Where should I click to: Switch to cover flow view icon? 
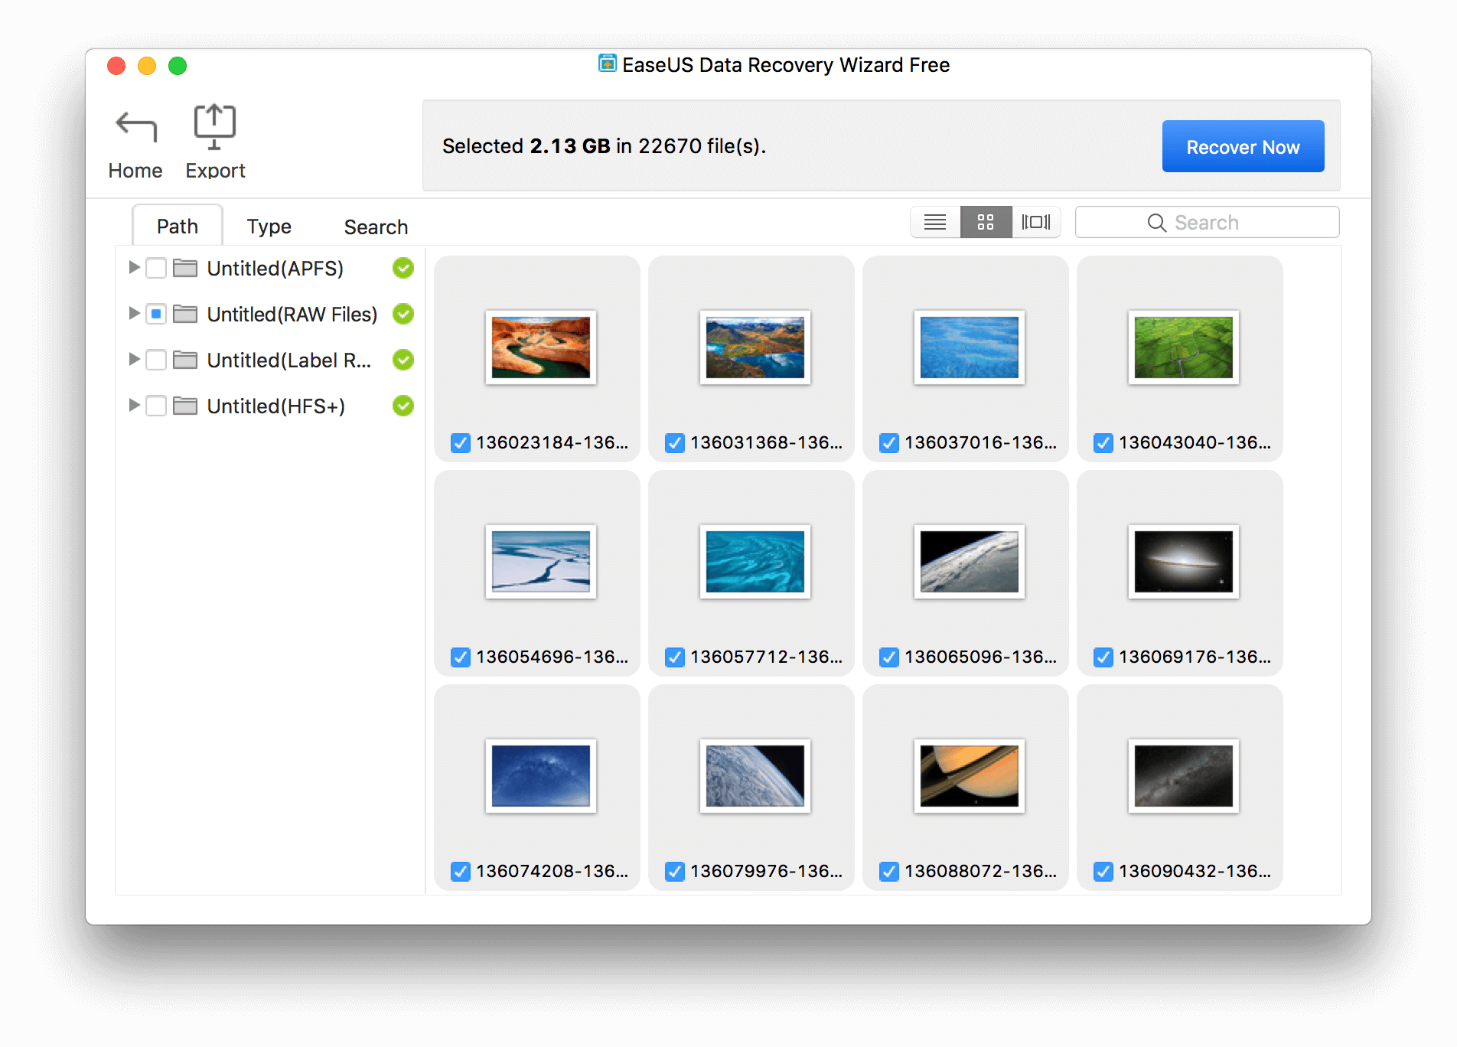click(x=1036, y=223)
